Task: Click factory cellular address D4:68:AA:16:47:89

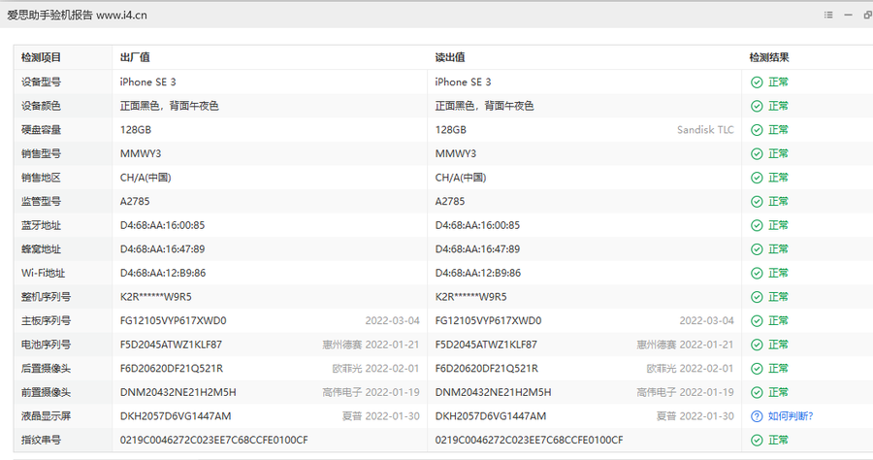Action: pyautogui.click(x=163, y=249)
